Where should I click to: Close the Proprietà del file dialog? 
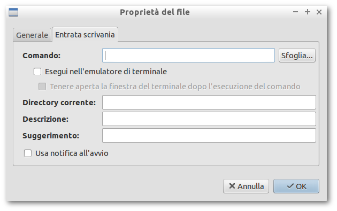[x=319, y=12]
